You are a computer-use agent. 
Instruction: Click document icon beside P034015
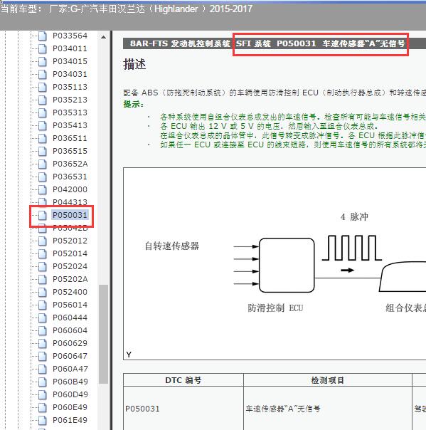pos(43,62)
